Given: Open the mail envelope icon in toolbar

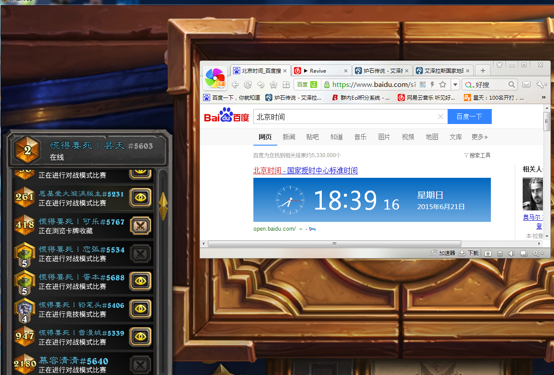Looking at the screenshot, I should point(526,84).
